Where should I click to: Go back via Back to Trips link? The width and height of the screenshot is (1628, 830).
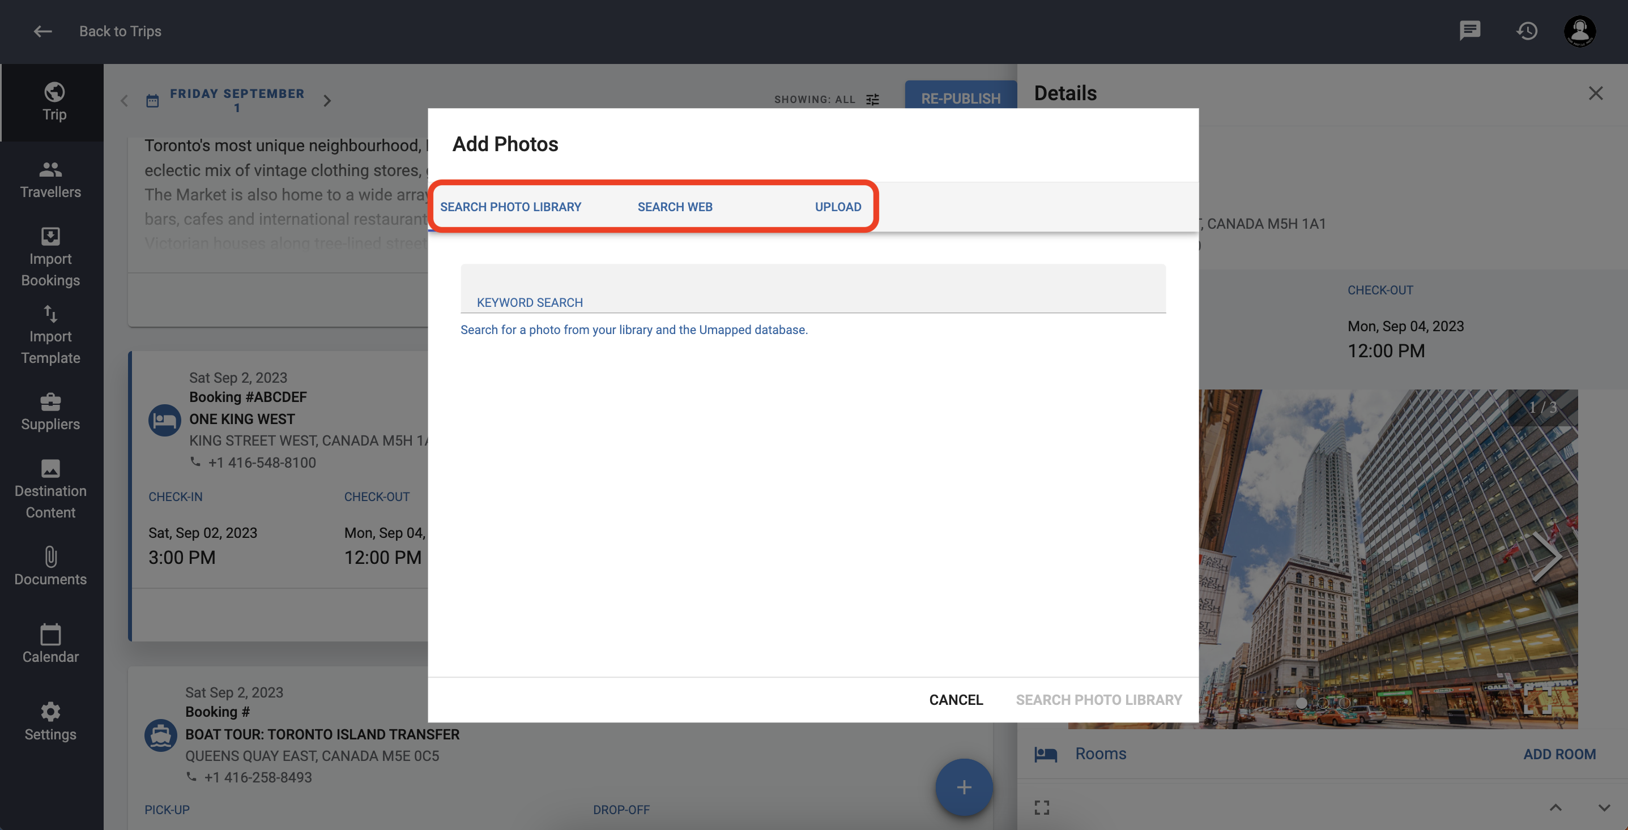(x=120, y=31)
